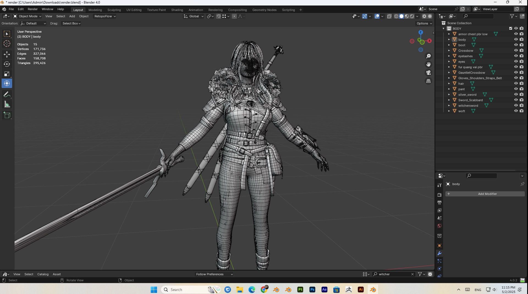The width and height of the screenshot is (528, 294).
Task: Expand Gloves_Shoulders_Straps_Belt object tree
Action: [x=449, y=78]
